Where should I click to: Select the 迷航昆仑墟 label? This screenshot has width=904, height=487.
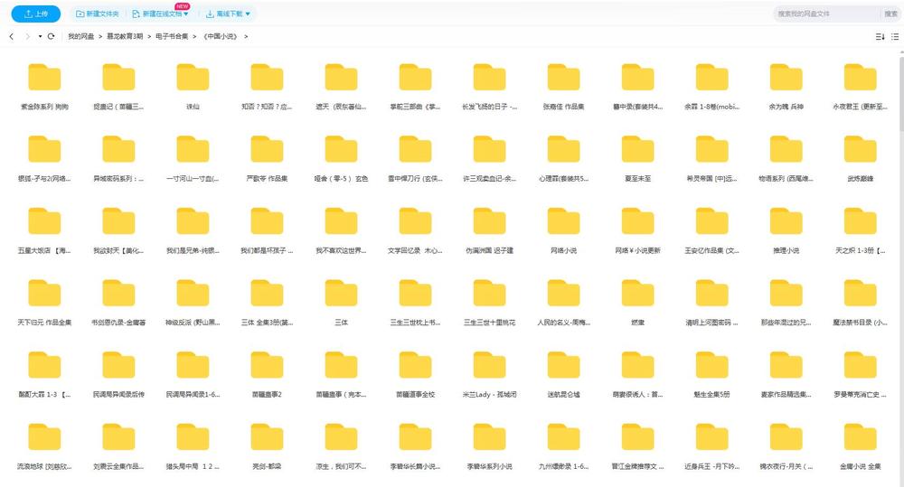[x=564, y=395]
